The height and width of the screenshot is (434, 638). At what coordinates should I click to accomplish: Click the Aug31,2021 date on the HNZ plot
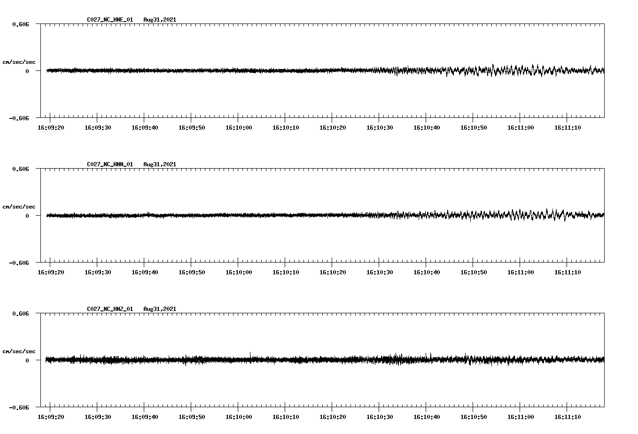click(160, 309)
